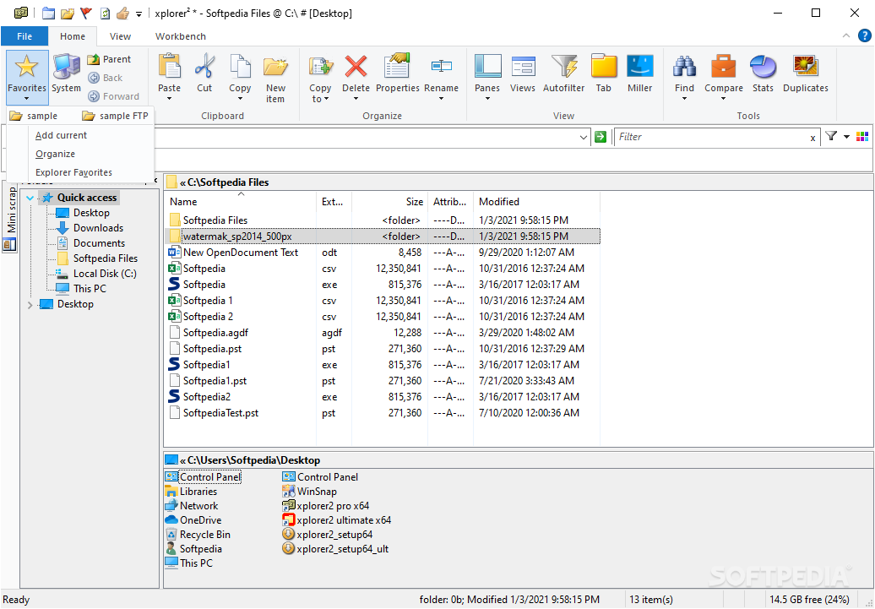Click the help question mark icon
This screenshot has height=609, width=875.
pos(864,35)
